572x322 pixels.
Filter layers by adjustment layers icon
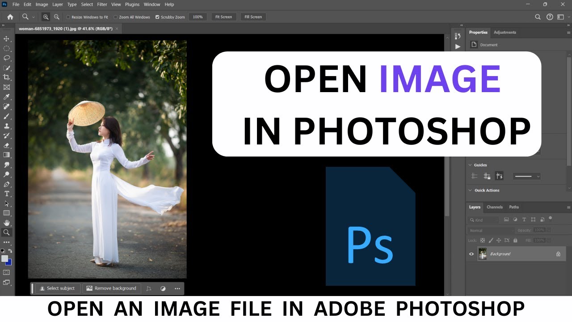coord(515,220)
